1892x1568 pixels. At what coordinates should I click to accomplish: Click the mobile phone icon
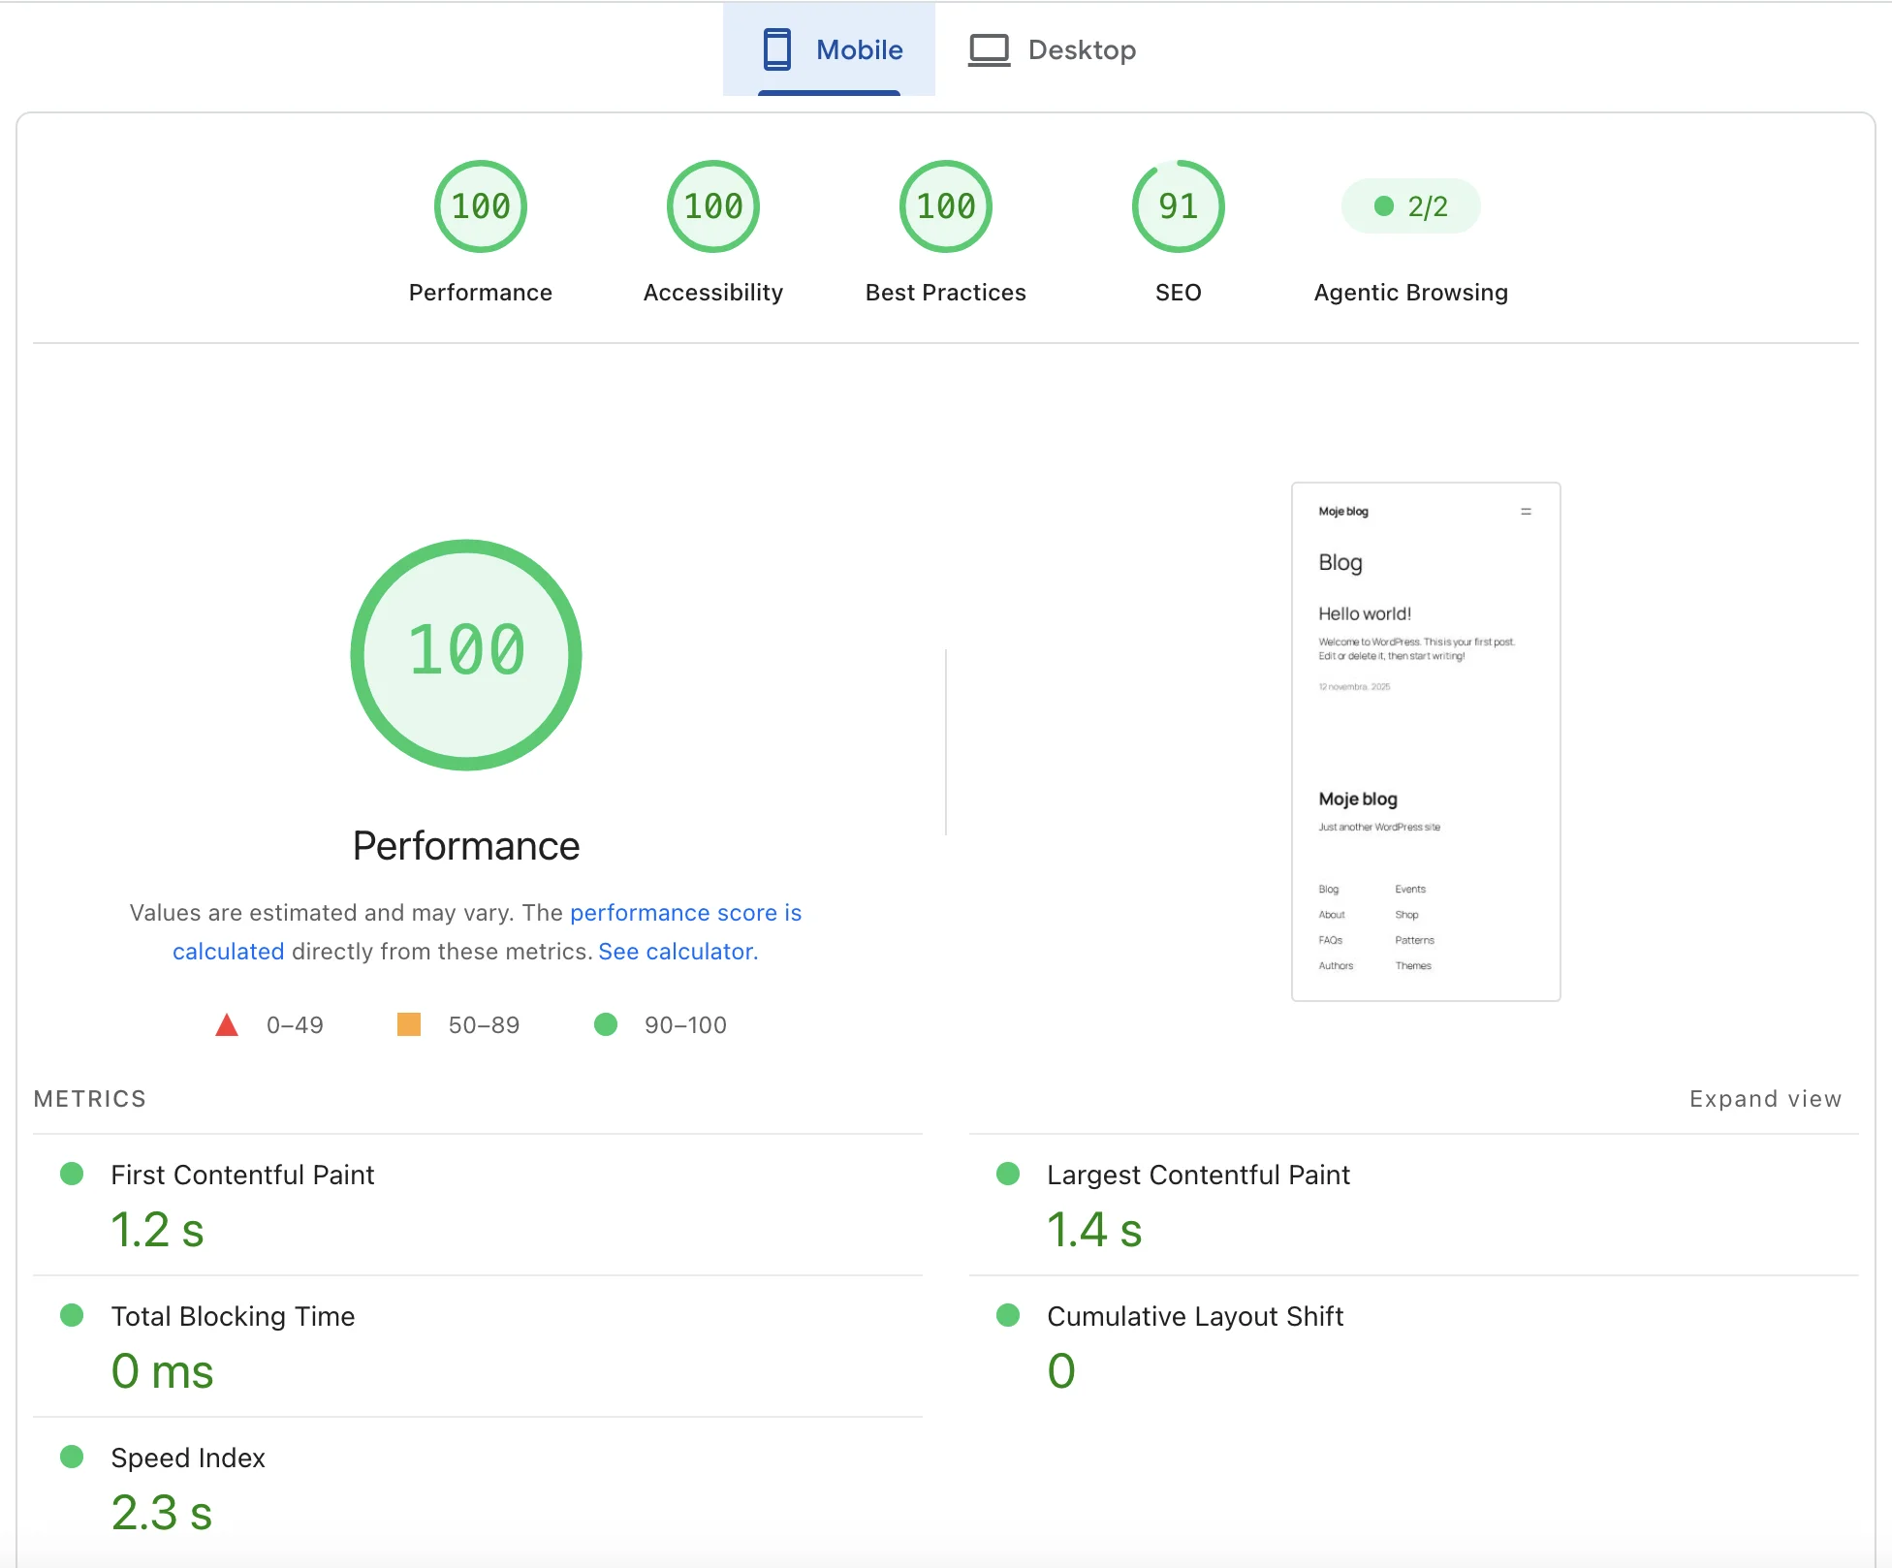click(x=777, y=49)
